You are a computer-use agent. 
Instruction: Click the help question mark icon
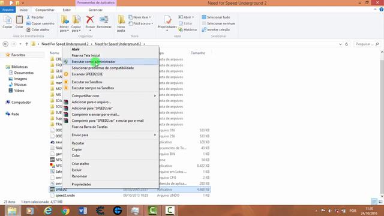coord(382,10)
